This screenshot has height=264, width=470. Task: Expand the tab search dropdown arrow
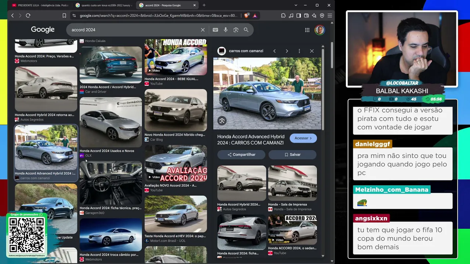(x=296, y=5)
